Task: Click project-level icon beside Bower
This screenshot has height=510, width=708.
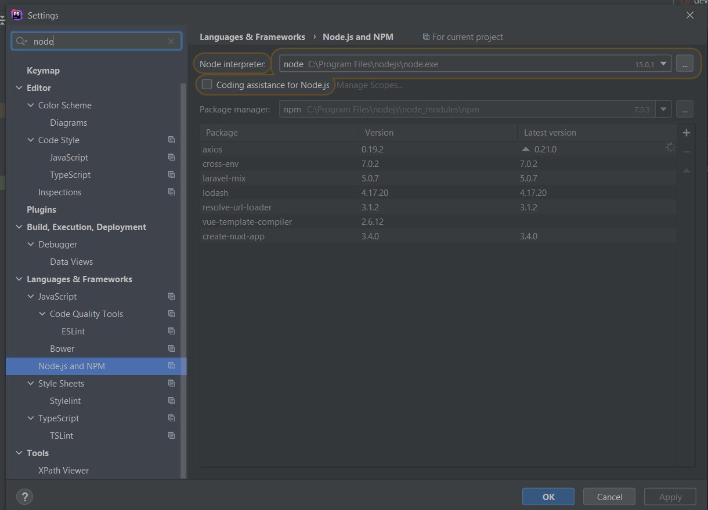Action: point(171,348)
